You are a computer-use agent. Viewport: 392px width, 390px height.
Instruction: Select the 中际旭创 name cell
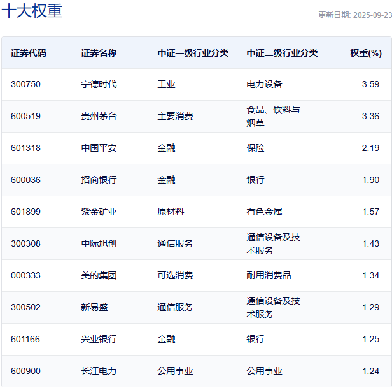(x=99, y=243)
